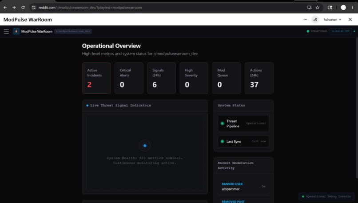This screenshot has height=203, width=358.
Task: Go back to the previous browser page
Action: coord(5,8)
